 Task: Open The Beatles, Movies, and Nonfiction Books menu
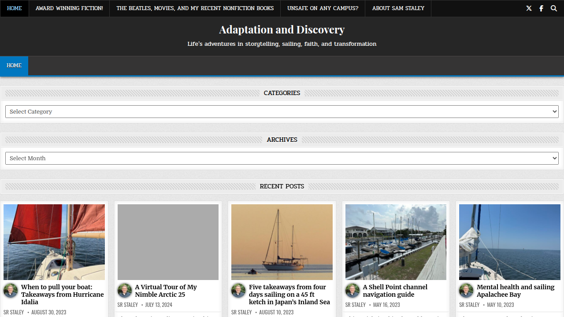[195, 8]
